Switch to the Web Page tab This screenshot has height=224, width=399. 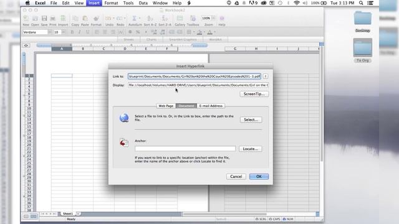[166, 106]
